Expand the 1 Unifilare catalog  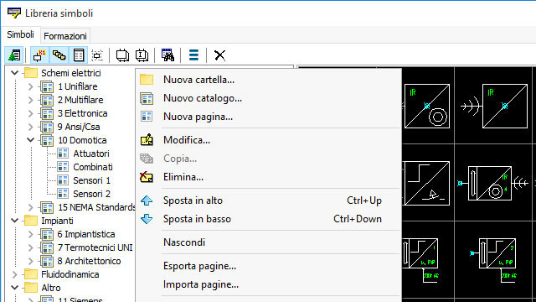[30, 86]
